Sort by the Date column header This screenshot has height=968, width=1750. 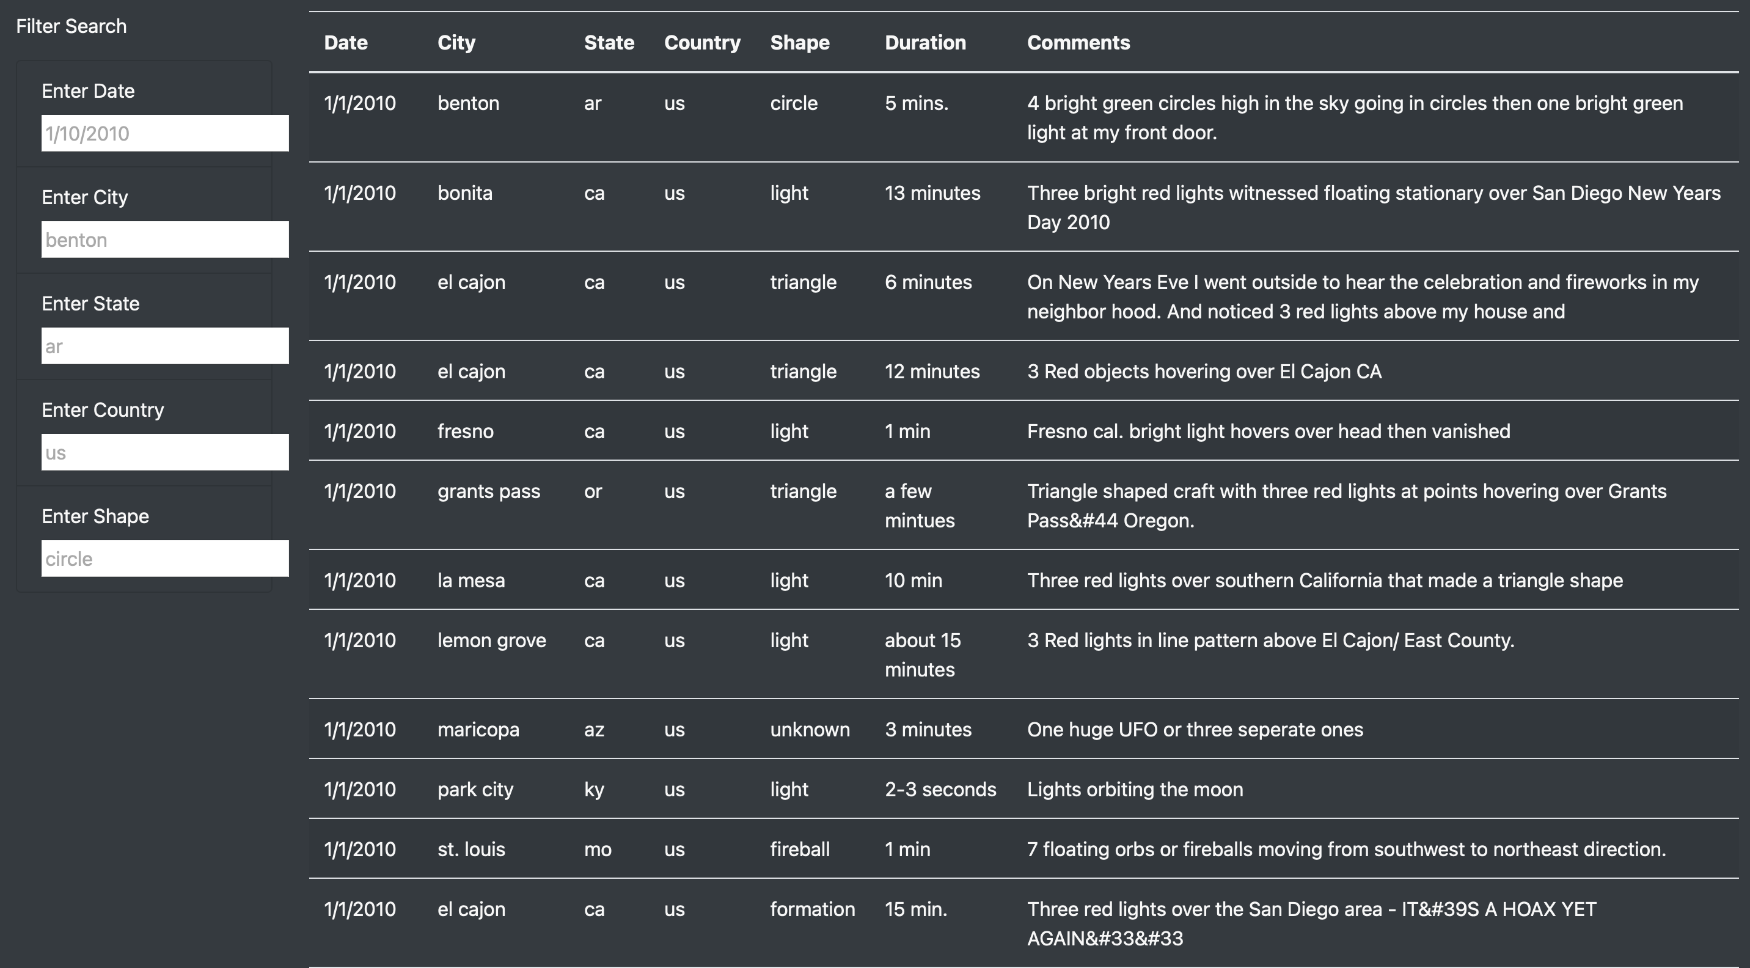[346, 42]
